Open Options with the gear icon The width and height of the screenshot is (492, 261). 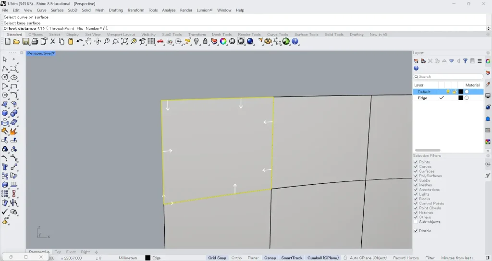tap(268, 41)
